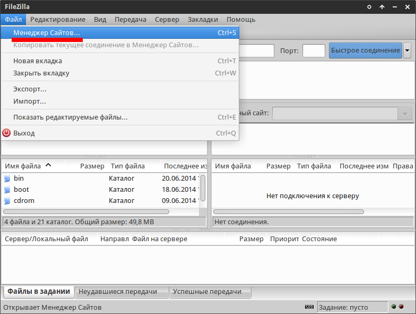Choose Менеджер Сайтов… menu entry
Image resolution: width=416 pixels, height=314 pixels.
(x=120, y=33)
